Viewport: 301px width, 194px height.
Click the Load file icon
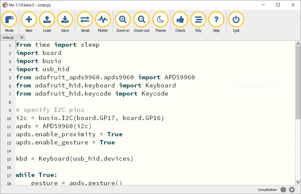(47, 20)
